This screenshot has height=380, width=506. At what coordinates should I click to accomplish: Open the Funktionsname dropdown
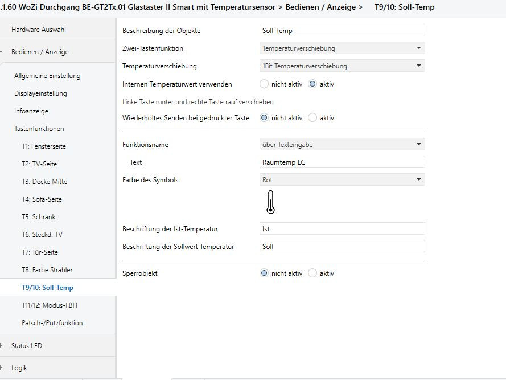342,145
